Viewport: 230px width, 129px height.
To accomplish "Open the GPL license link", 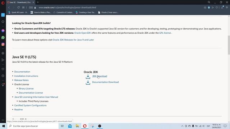I will pos(165,33).
